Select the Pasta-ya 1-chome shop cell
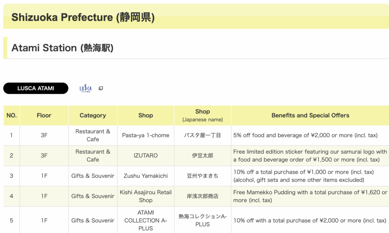The height and width of the screenshot is (233, 389). point(145,135)
